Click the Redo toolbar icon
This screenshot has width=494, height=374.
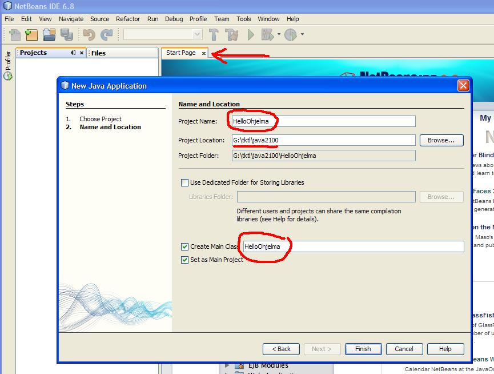(106, 34)
